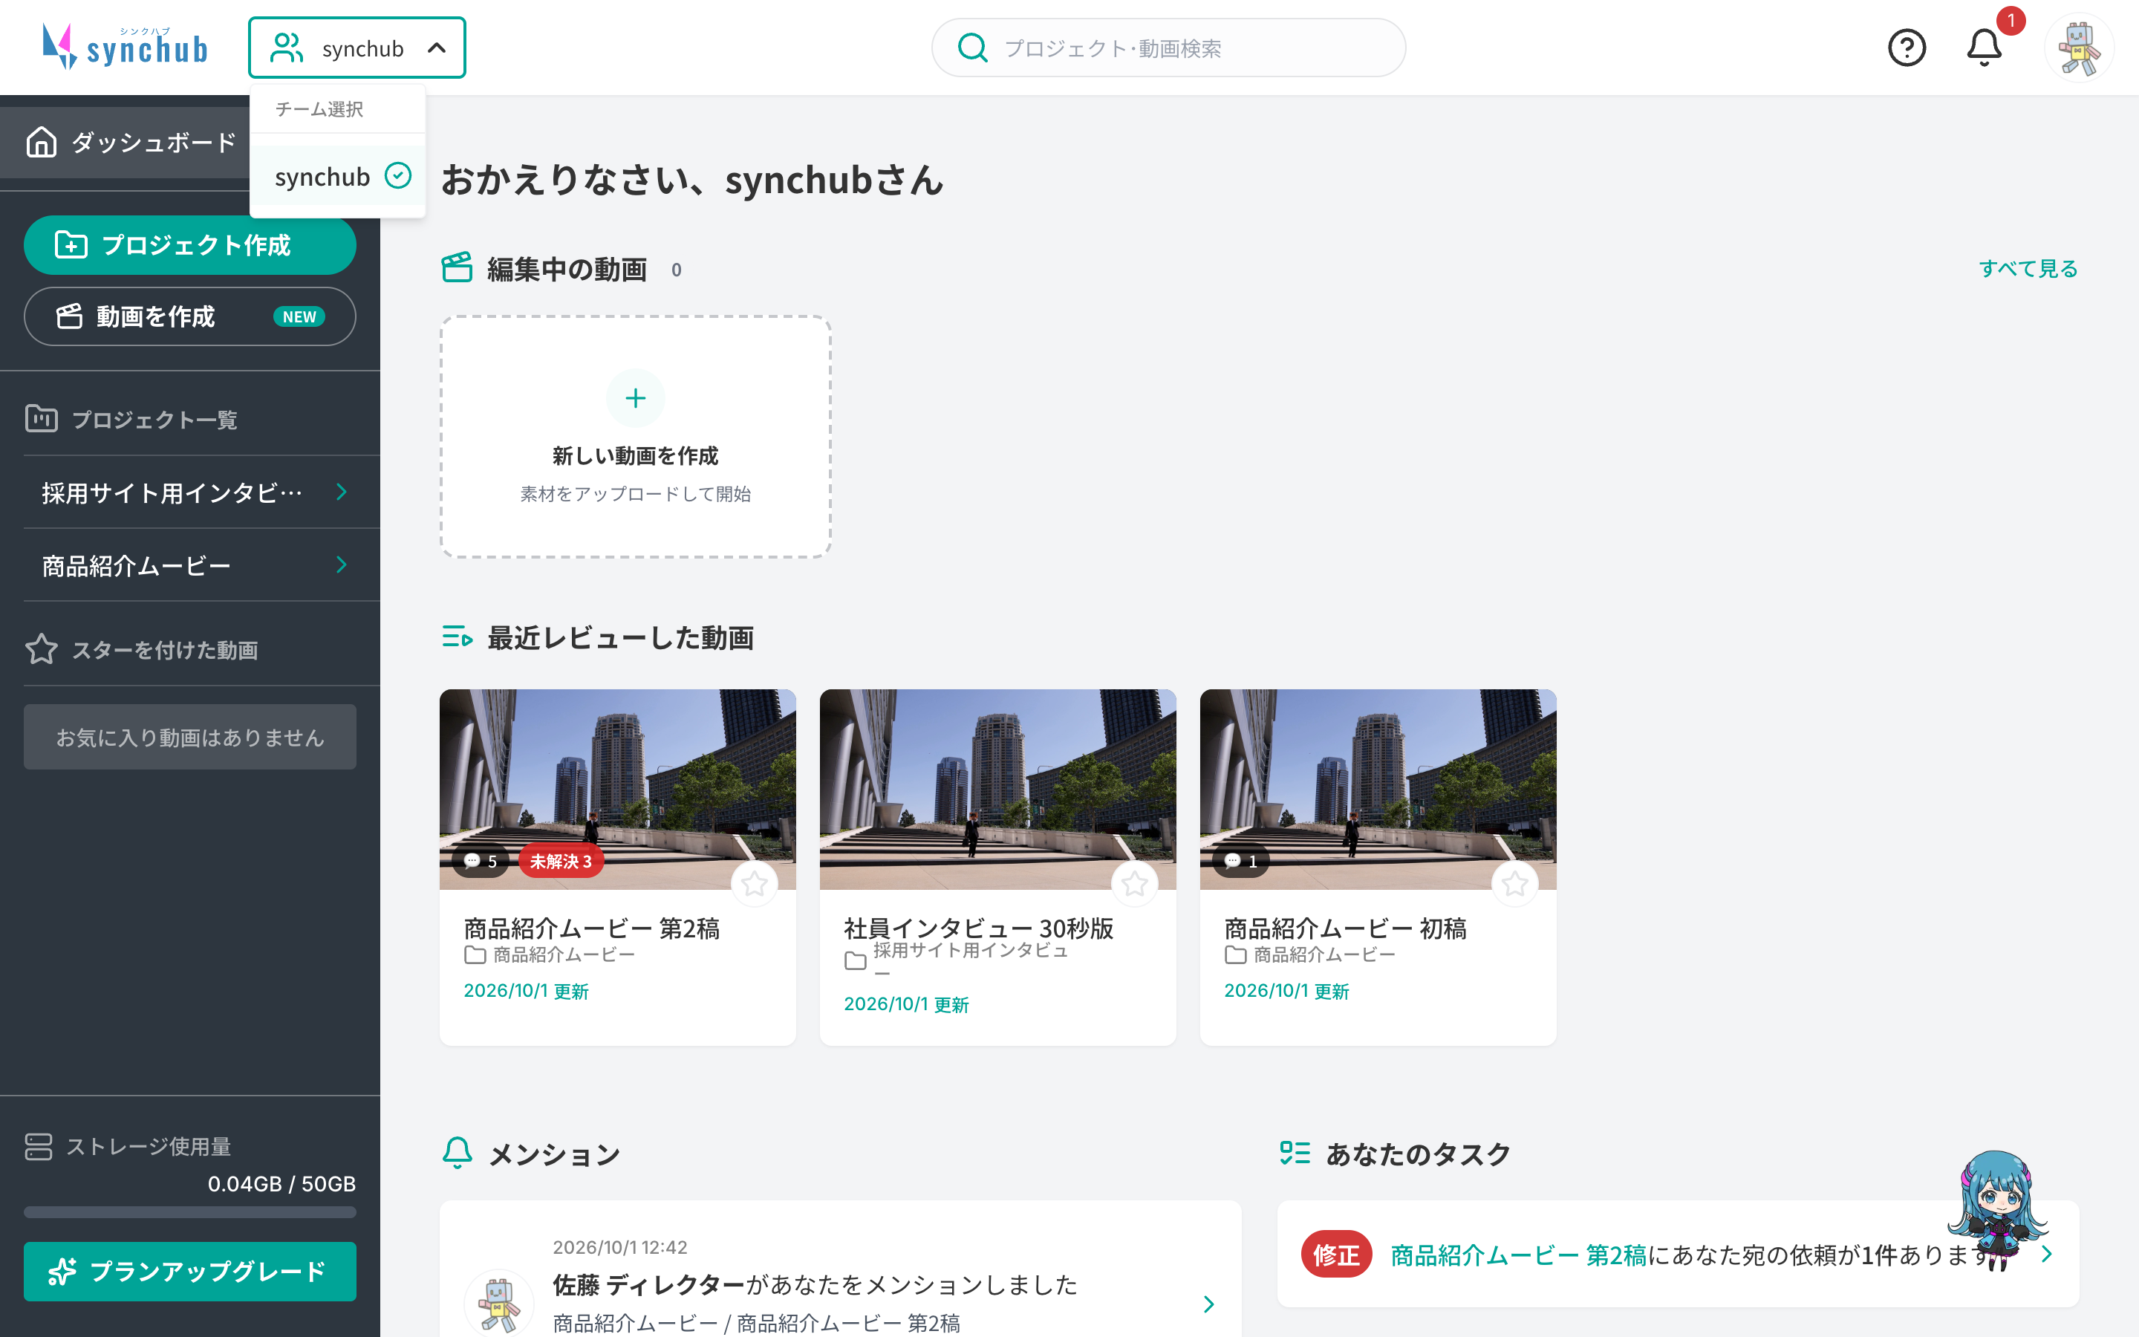Open 商品紹介ムービー 第2稿 thumbnail

coord(617,789)
